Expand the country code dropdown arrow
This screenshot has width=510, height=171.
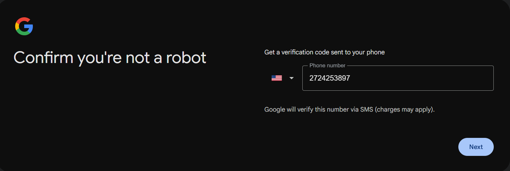click(292, 78)
